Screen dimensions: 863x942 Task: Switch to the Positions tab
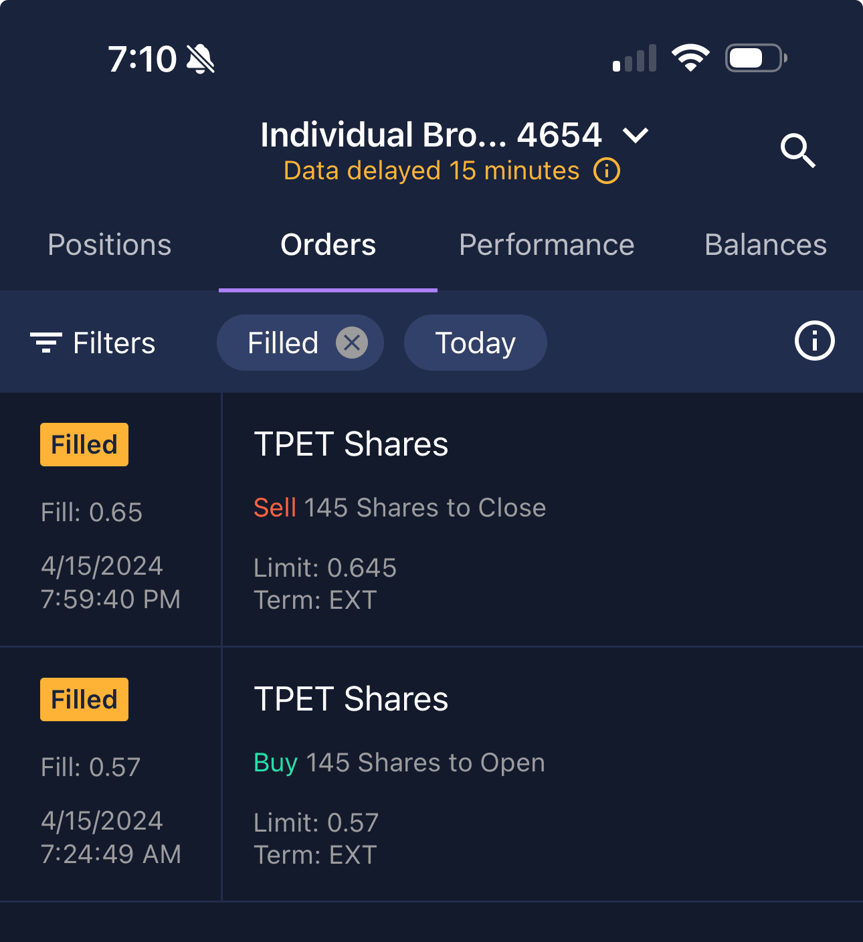(110, 245)
